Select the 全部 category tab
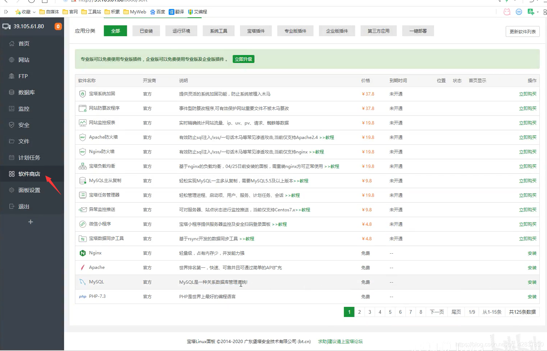 [115, 31]
